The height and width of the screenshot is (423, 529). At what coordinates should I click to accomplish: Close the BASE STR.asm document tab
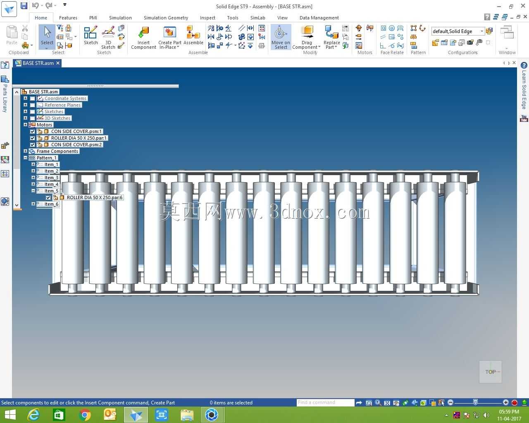click(x=58, y=63)
